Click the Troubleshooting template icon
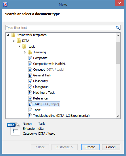This screenshot has height=156, width=126. [x=30, y=116]
